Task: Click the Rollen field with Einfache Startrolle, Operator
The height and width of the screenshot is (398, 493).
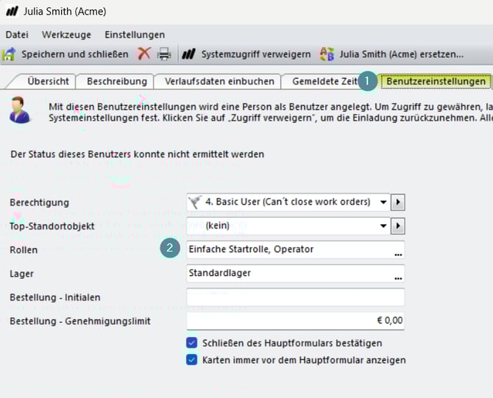Action: pyautogui.click(x=295, y=249)
